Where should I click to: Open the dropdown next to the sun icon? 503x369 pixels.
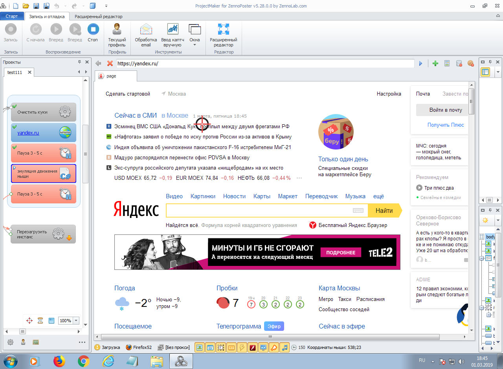click(498, 220)
